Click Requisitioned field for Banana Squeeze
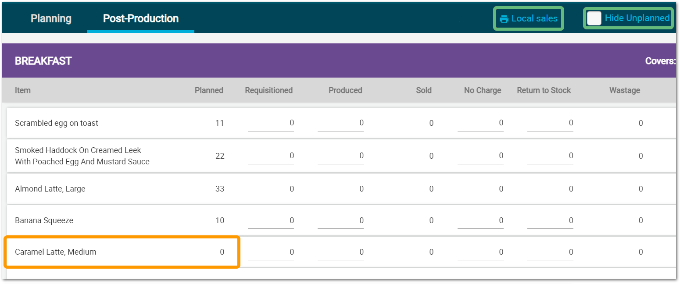Image resolution: width=680 pixels, height=284 pixels. pyautogui.click(x=271, y=220)
